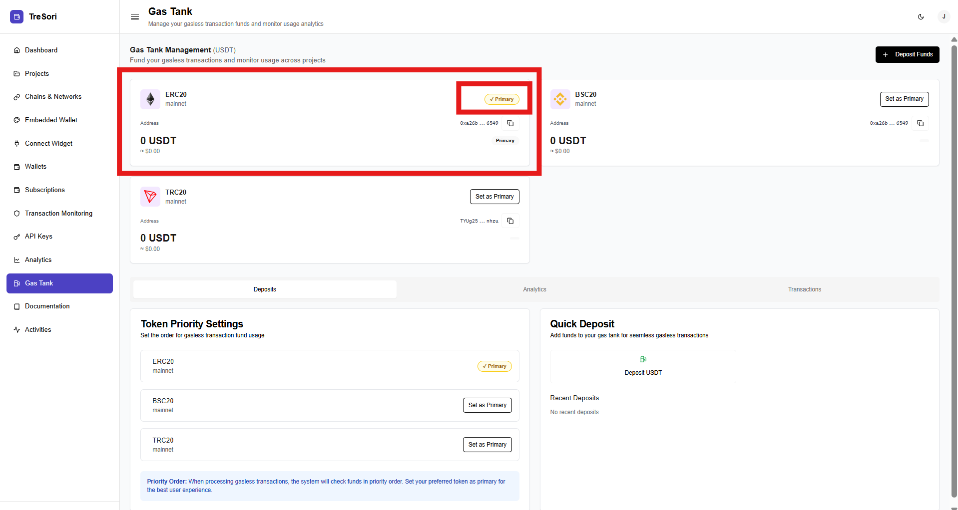Open Transaction Monitoring page
Image resolution: width=958 pixels, height=510 pixels.
(x=58, y=214)
